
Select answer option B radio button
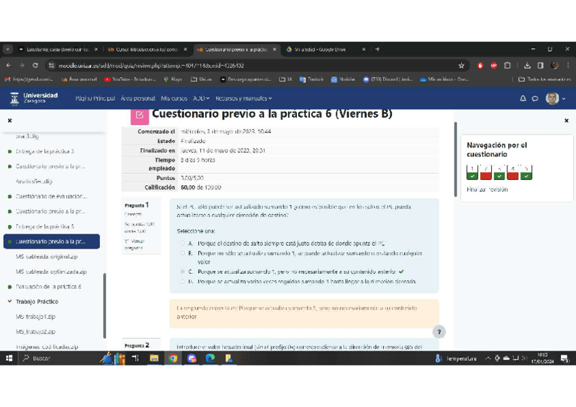click(x=183, y=253)
